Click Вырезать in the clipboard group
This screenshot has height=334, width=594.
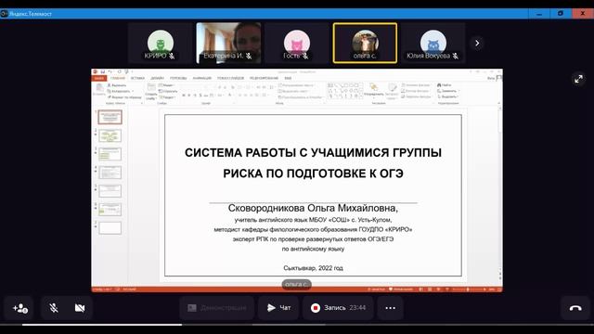117,85
